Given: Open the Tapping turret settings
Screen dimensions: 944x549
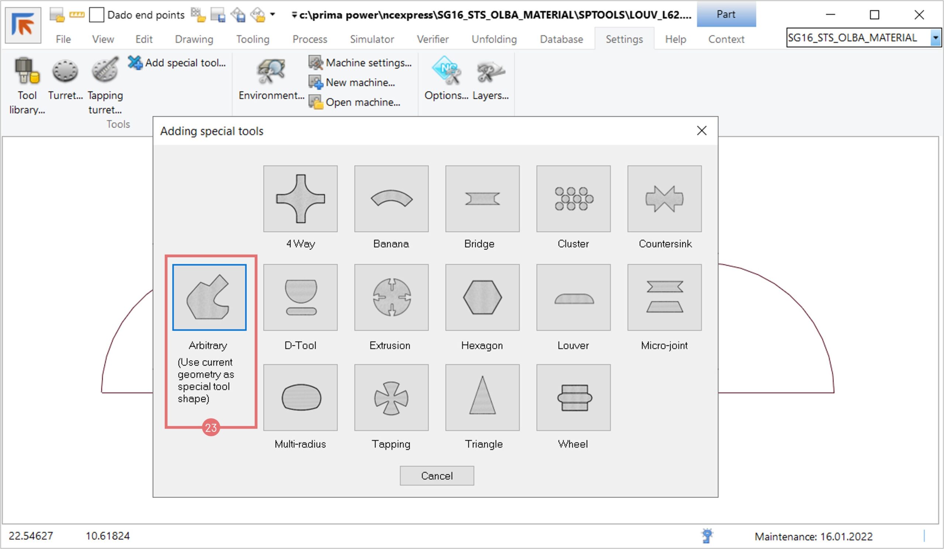Looking at the screenshot, I should click(x=105, y=85).
